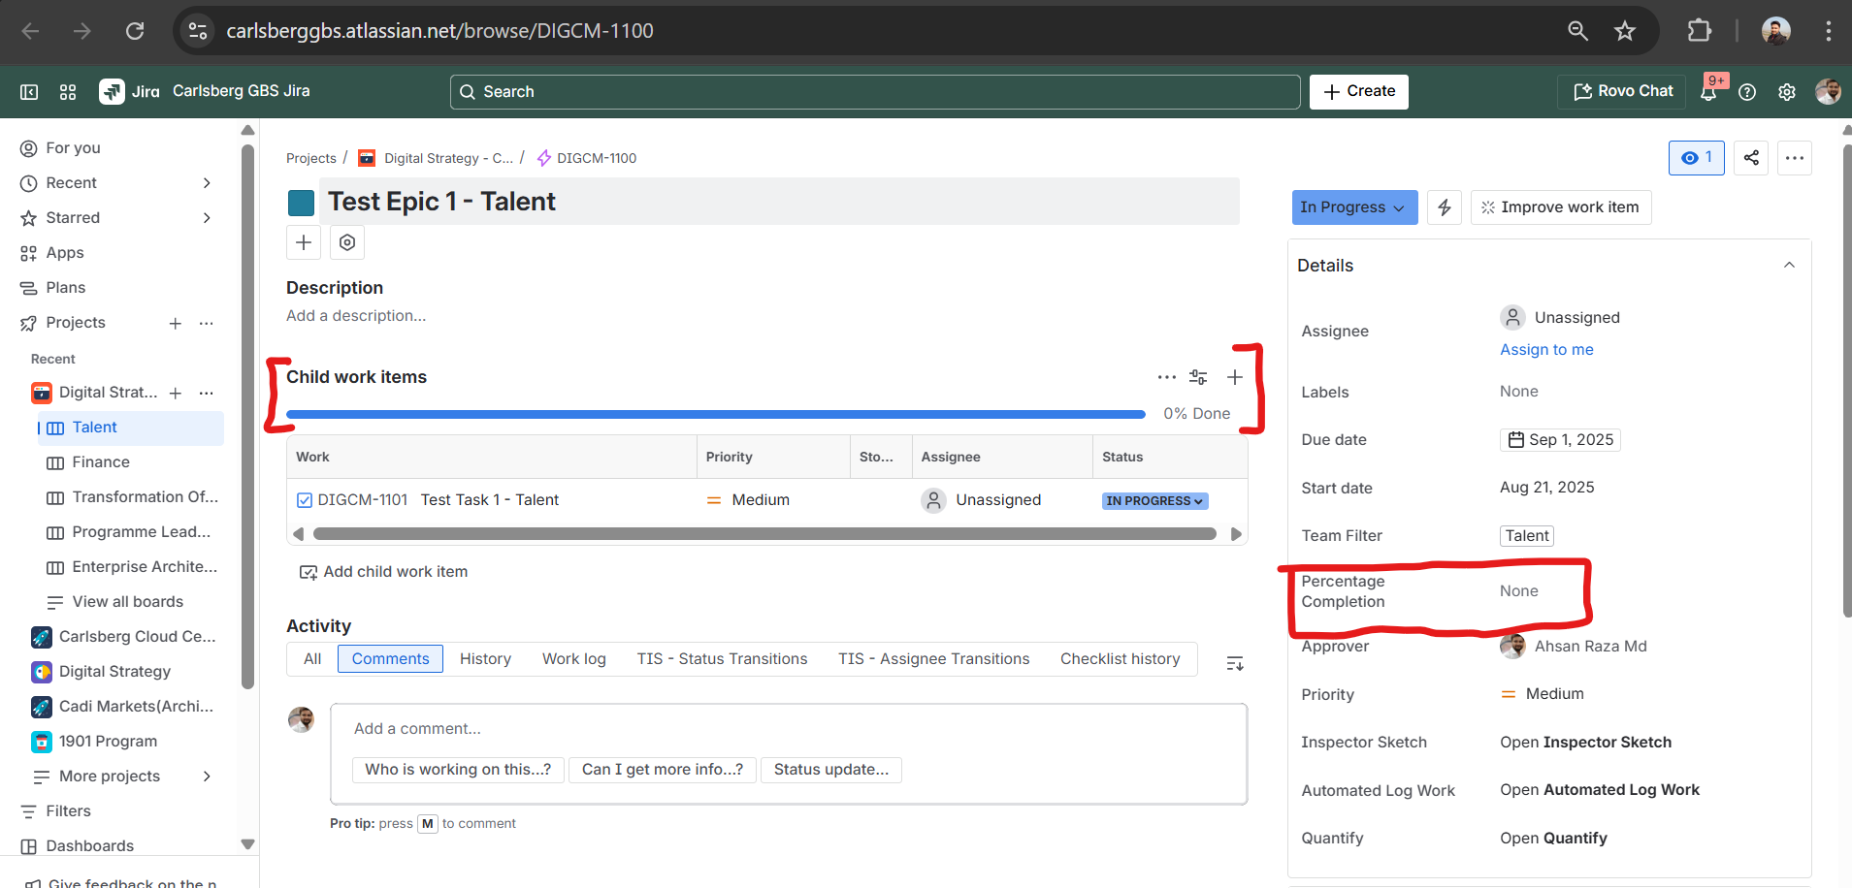Insert the 'Status update...' comment suggestion
The width and height of the screenshot is (1852, 888).
click(x=831, y=770)
